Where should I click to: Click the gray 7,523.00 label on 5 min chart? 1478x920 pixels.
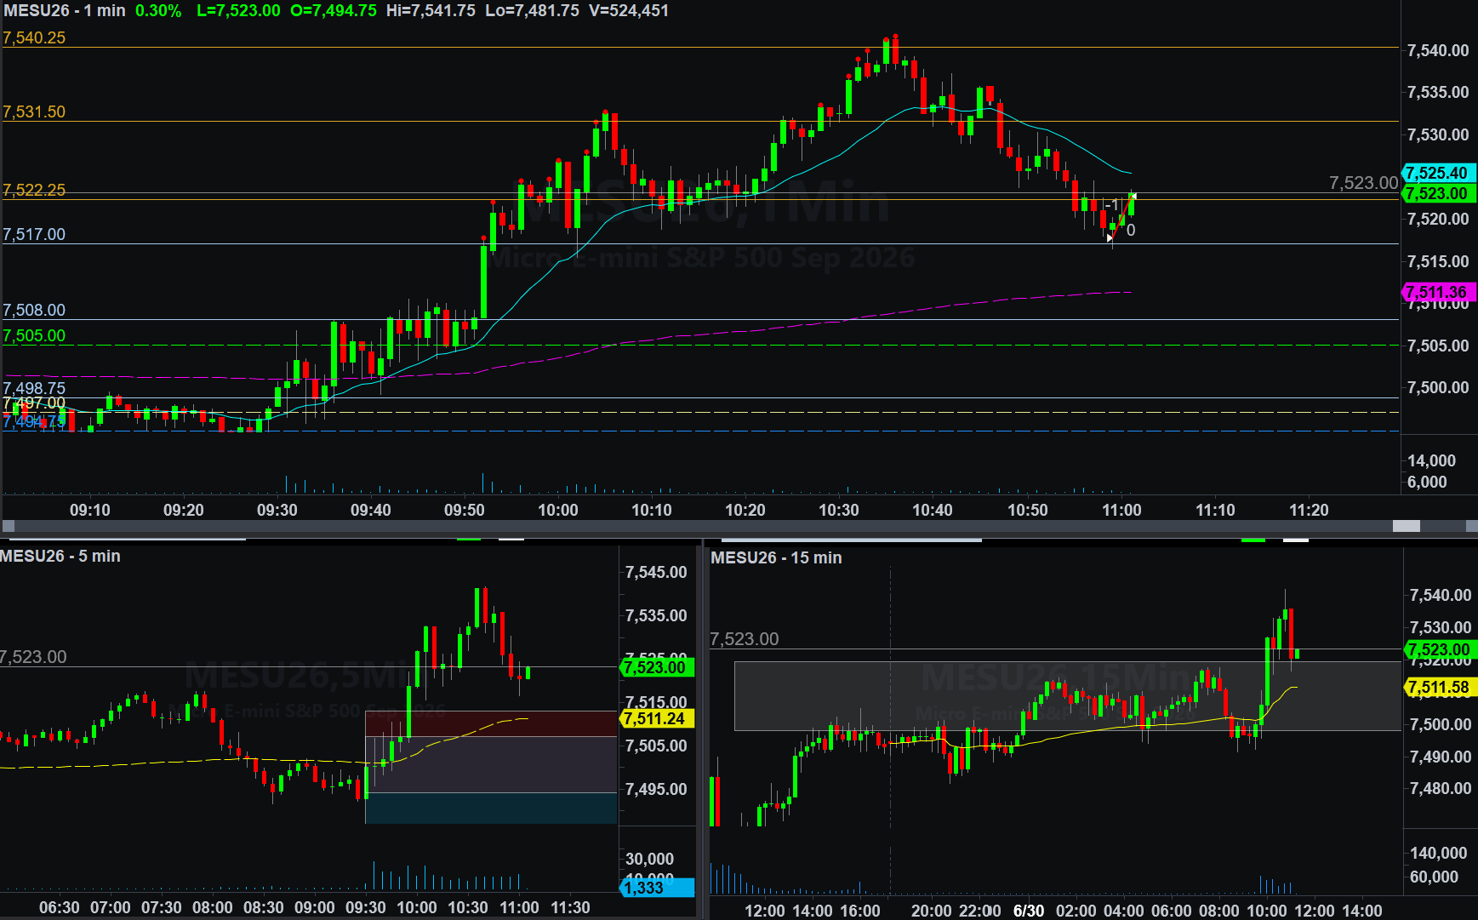pos(33,657)
